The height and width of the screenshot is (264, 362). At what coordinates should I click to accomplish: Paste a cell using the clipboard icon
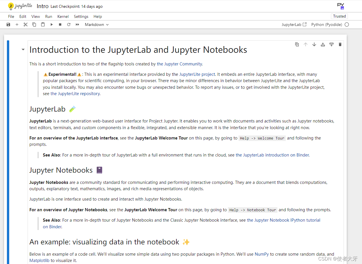(43, 24)
